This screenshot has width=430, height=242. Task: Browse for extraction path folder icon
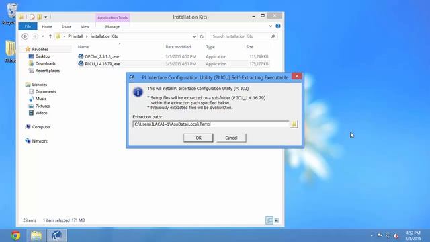(294, 124)
